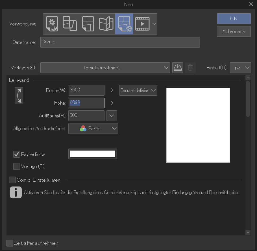Open the Einheit px unit dropdown
Screen dimensions: 257x251
click(240, 68)
